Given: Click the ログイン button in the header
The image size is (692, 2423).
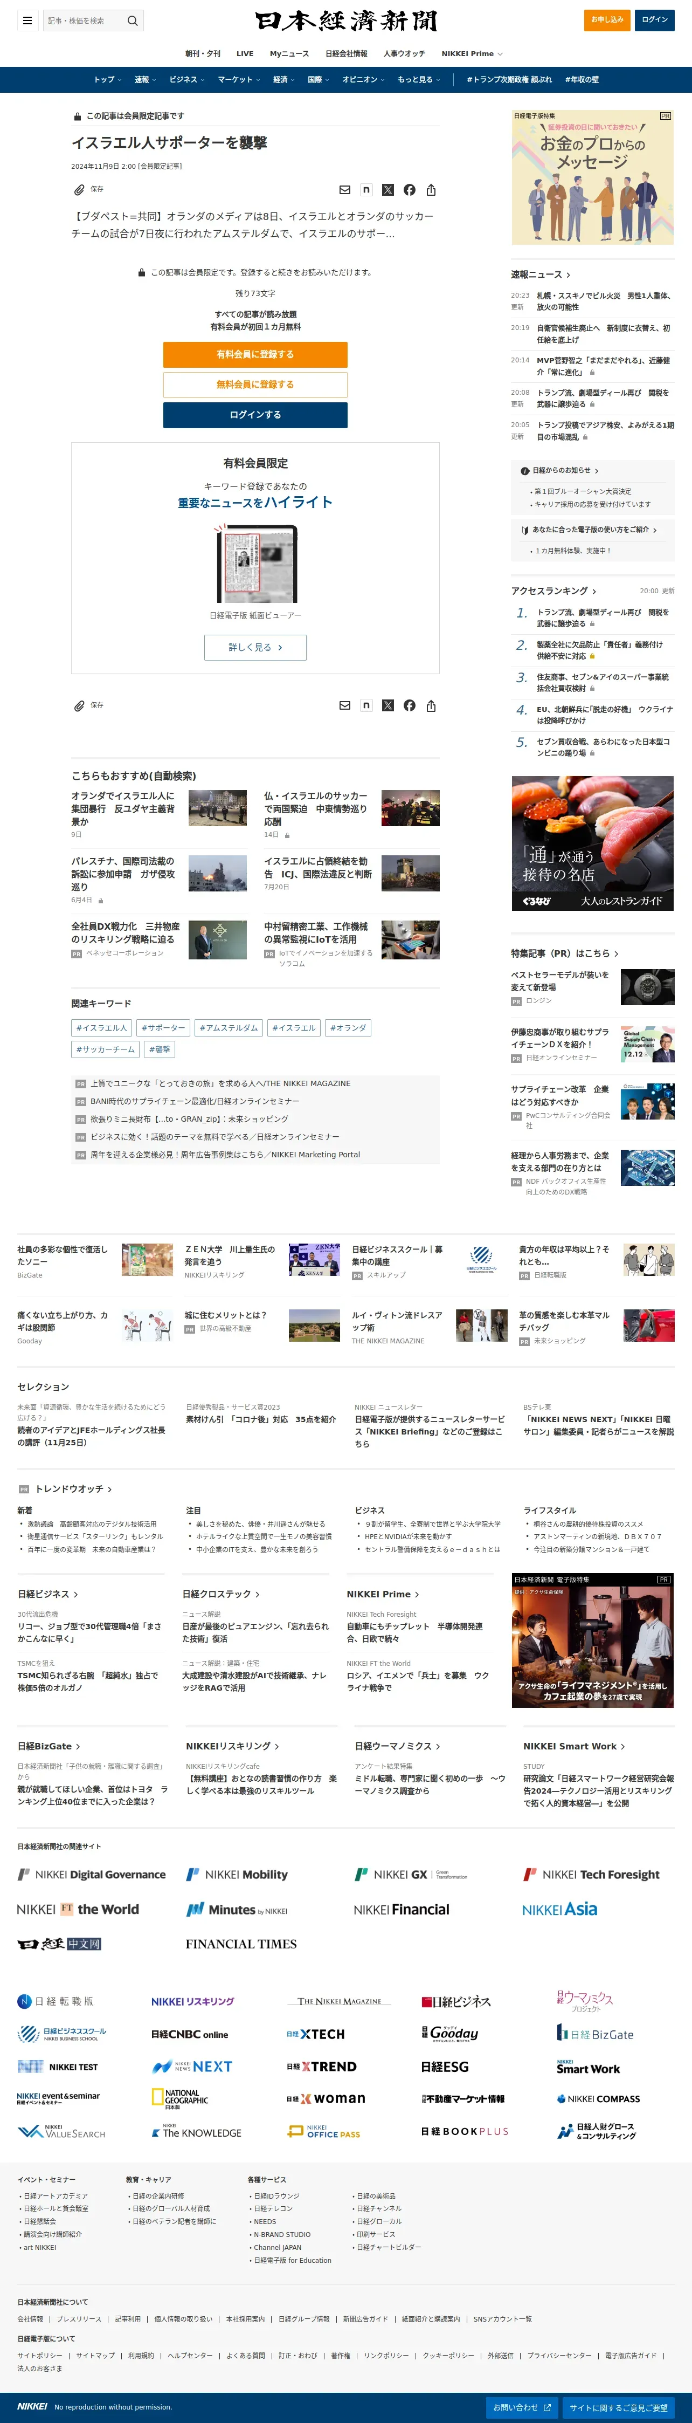Looking at the screenshot, I should (x=654, y=20).
